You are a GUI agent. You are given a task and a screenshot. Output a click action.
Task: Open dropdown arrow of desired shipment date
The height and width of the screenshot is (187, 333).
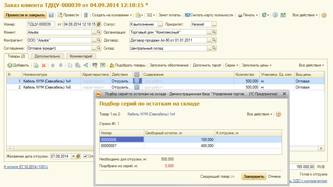click(73, 156)
